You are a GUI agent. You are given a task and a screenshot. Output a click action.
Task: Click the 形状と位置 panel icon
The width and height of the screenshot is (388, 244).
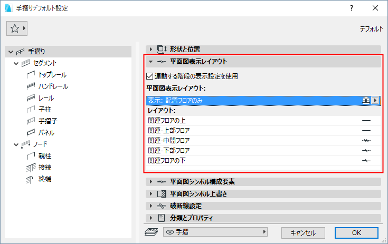[162, 50]
